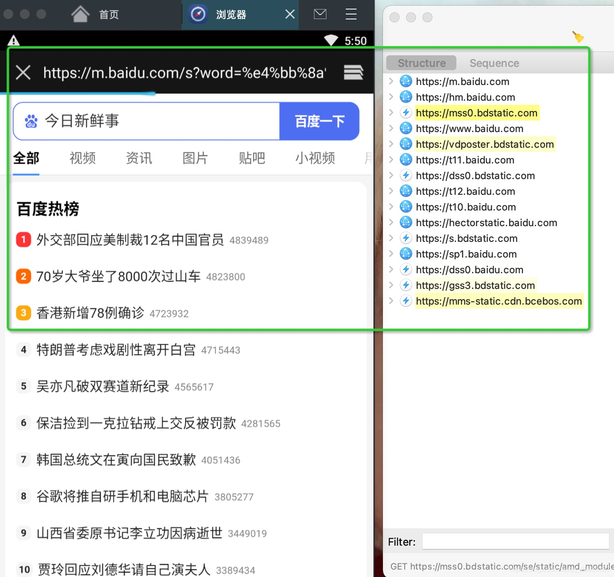The height and width of the screenshot is (577, 614).
Task: Close the 浏览器 tab
Action: (290, 14)
